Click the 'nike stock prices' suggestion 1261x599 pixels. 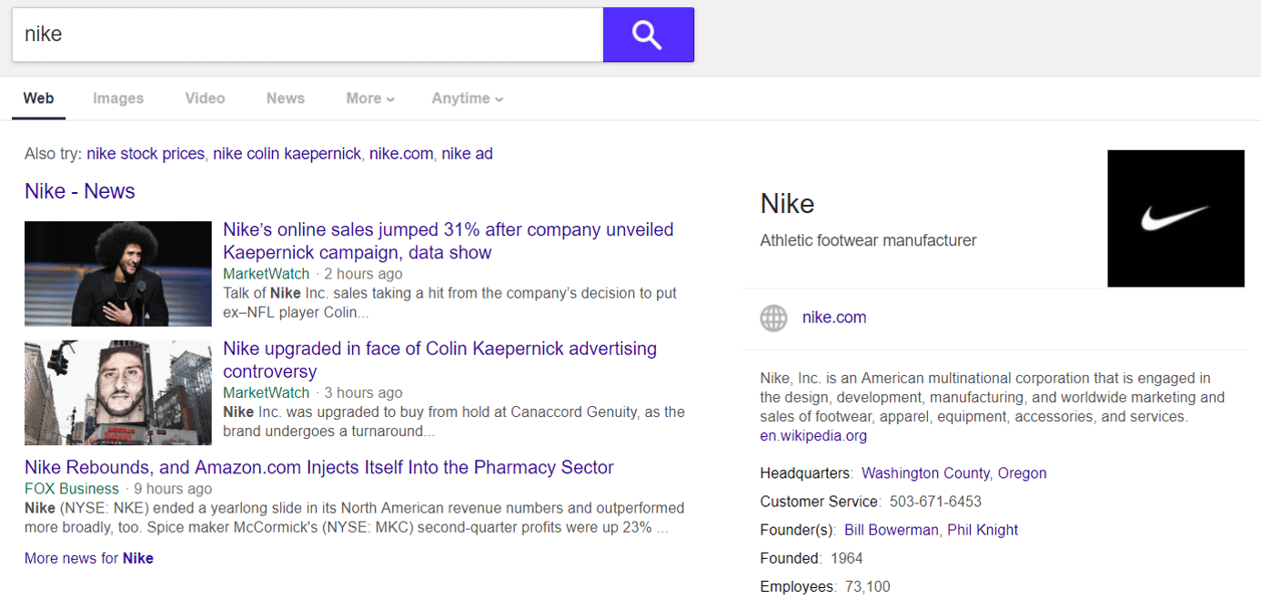coord(146,154)
